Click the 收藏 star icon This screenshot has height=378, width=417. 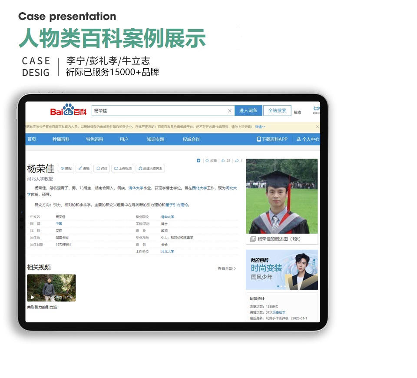tap(207, 161)
